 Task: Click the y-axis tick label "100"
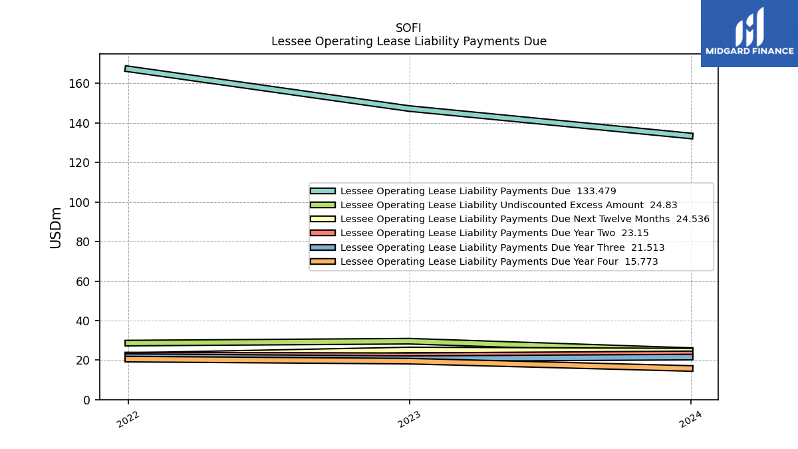79,202
